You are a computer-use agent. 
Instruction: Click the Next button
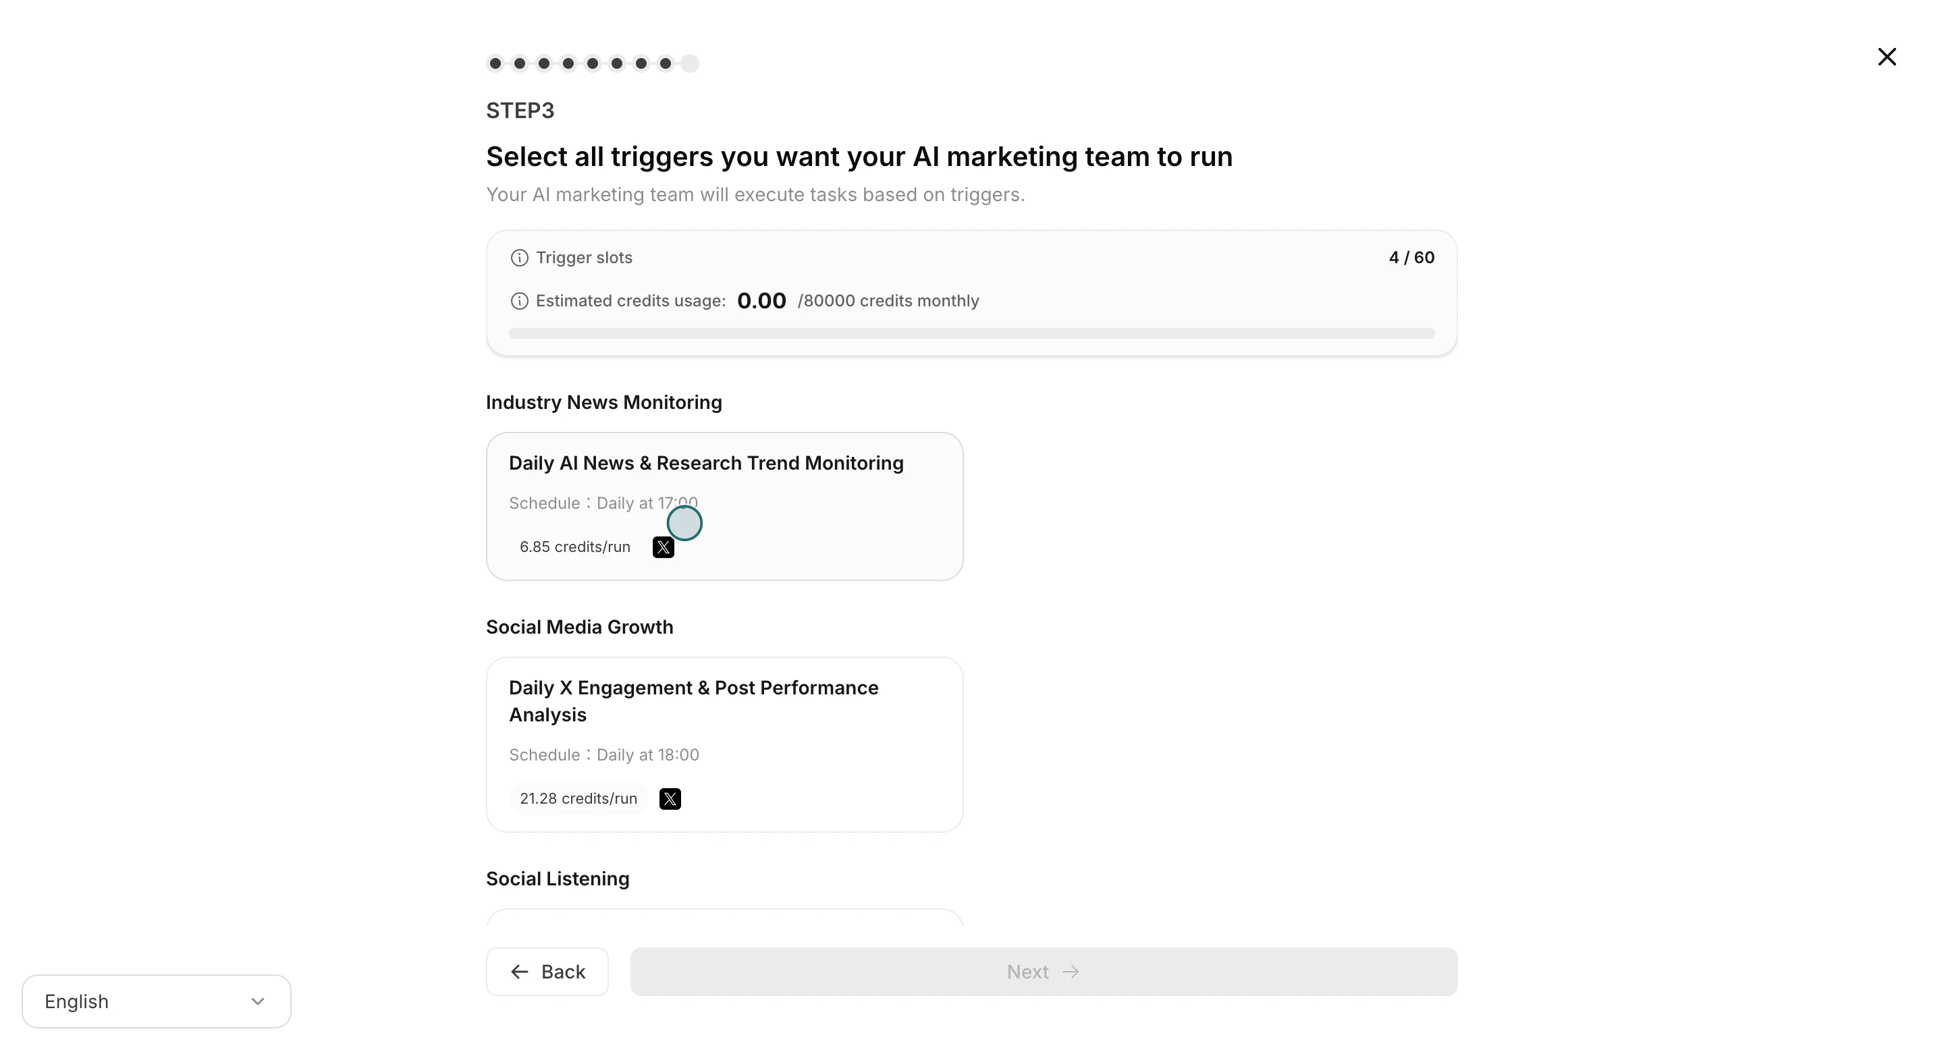[1044, 971]
